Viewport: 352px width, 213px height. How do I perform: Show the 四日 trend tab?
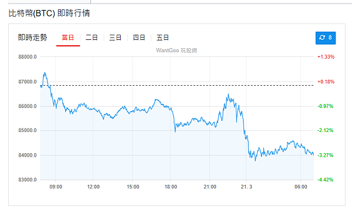click(x=138, y=38)
